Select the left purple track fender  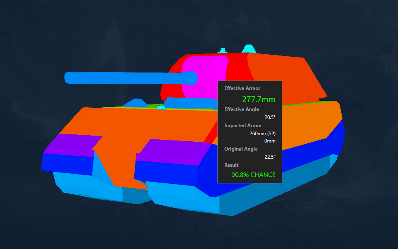(69, 145)
